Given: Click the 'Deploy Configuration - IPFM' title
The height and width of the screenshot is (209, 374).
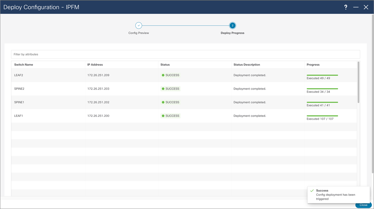Looking at the screenshot, I should pyautogui.click(x=41, y=7).
